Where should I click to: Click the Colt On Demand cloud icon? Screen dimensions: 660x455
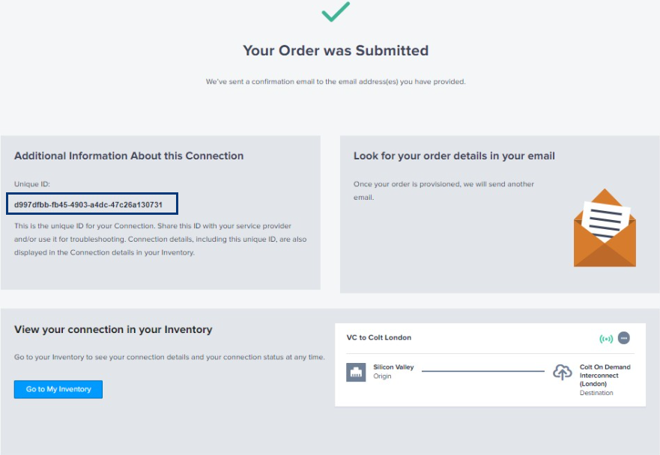click(x=563, y=372)
